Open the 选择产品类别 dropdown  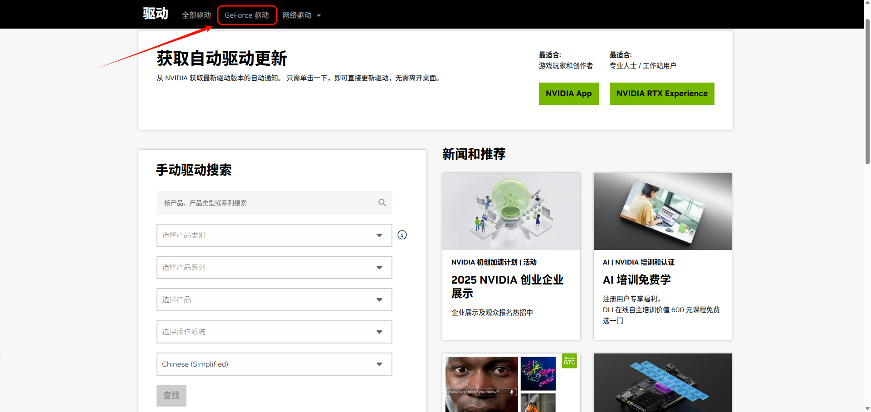[x=274, y=235]
